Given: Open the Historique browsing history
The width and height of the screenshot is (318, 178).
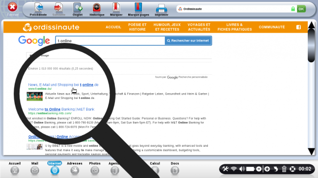Looking at the screenshot, I should [97, 9].
